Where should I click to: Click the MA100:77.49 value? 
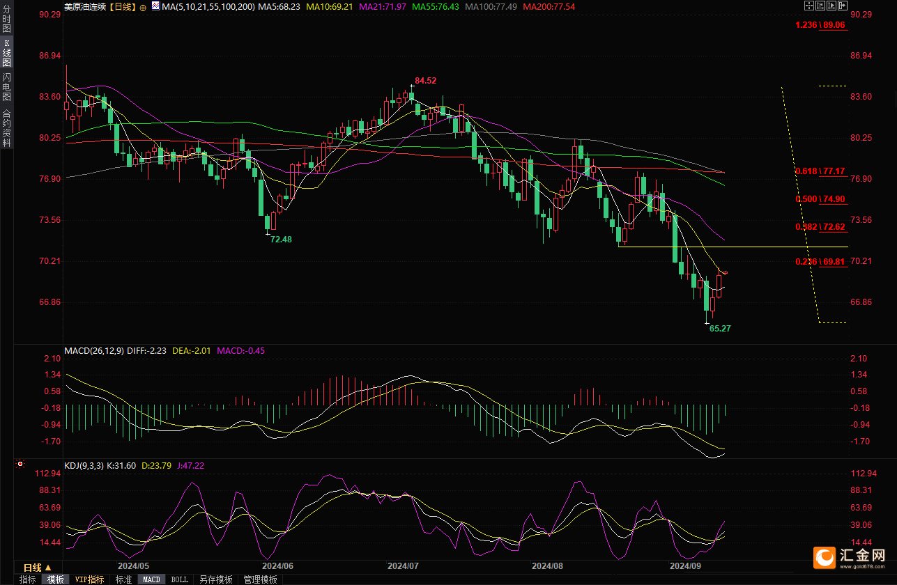(x=491, y=6)
